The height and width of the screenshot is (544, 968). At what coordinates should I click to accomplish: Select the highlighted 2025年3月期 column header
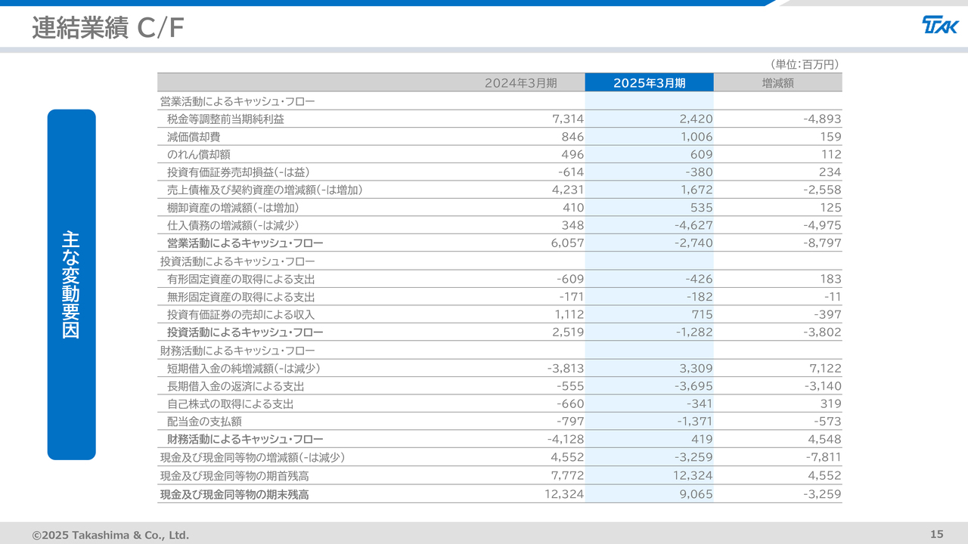(649, 83)
